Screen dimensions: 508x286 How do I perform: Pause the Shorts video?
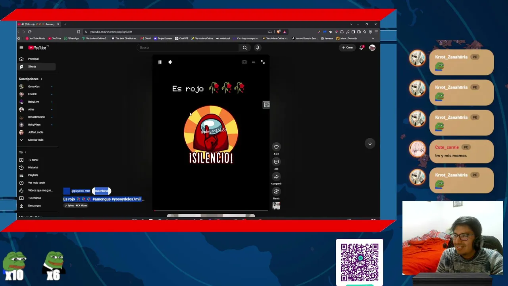click(160, 62)
